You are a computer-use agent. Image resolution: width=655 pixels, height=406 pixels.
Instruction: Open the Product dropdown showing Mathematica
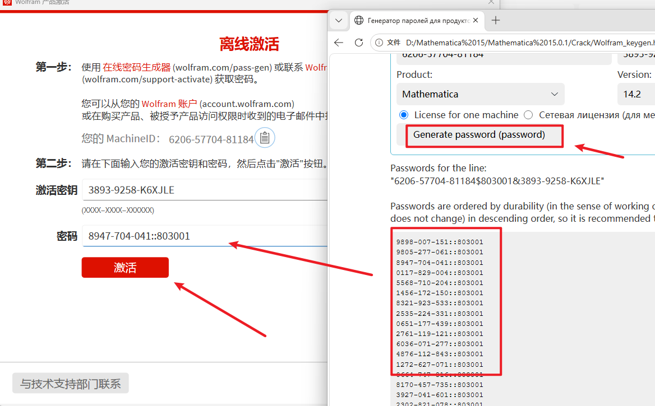pyautogui.click(x=481, y=94)
